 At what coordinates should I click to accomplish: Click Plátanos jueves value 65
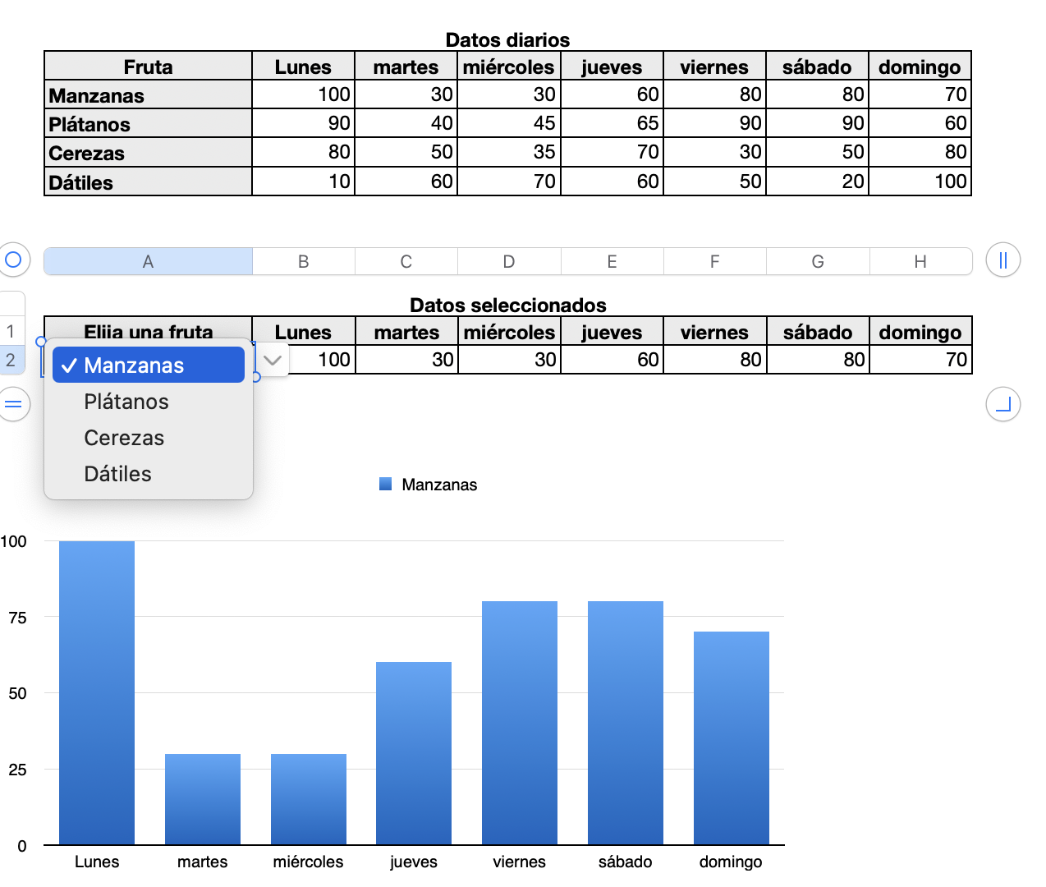(x=612, y=123)
